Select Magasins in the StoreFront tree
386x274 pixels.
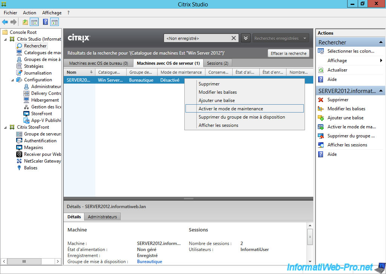[34, 148]
